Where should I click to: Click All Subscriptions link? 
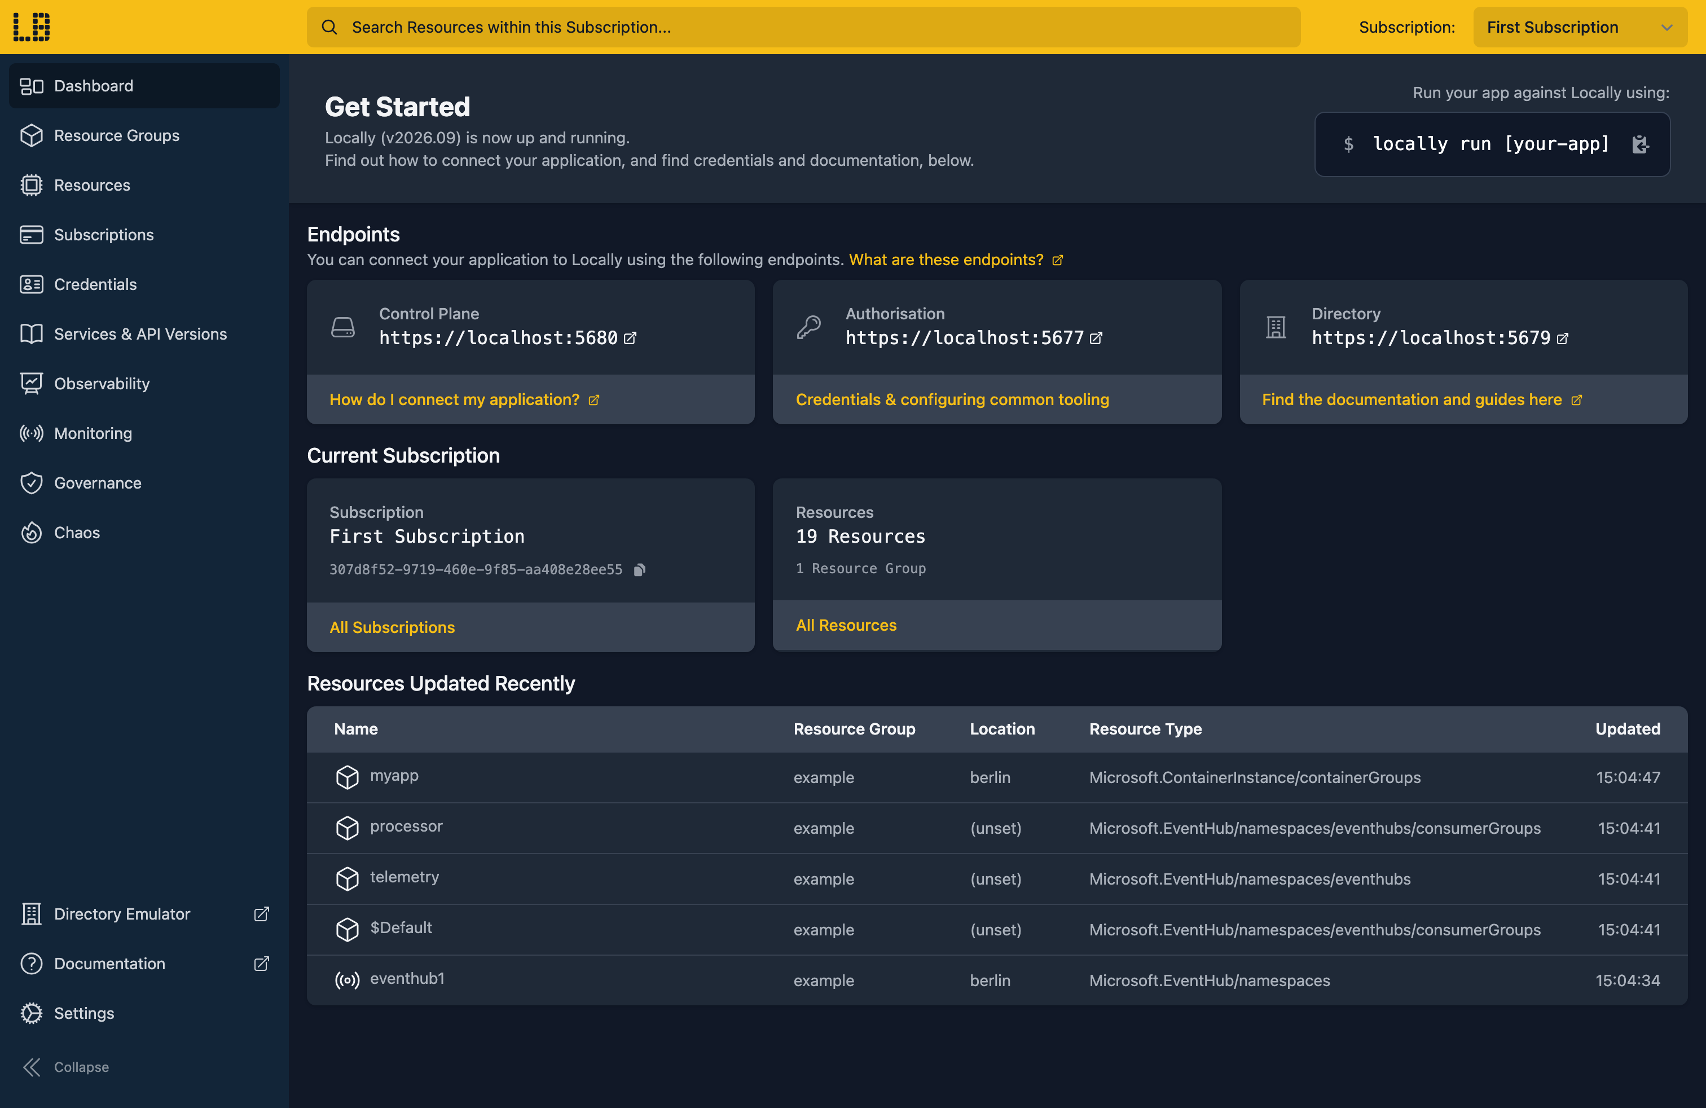tap(392, 627)
